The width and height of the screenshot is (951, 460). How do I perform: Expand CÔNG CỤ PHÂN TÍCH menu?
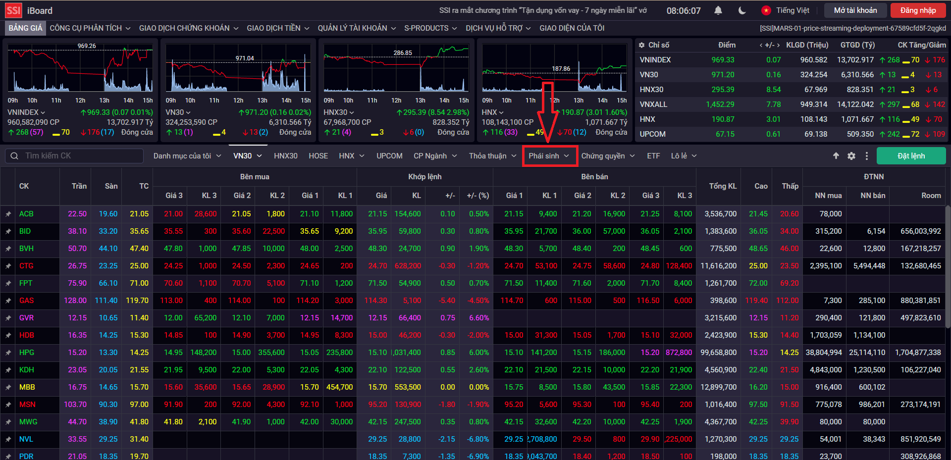click(x=90, y=28)
